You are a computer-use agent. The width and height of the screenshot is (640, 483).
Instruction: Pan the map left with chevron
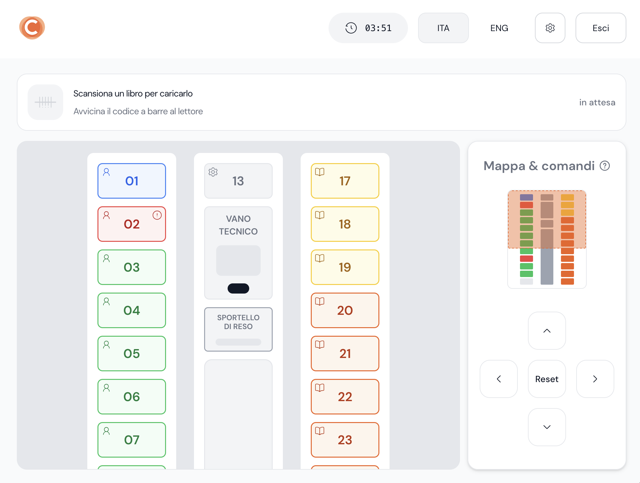(x=499, y=379)
